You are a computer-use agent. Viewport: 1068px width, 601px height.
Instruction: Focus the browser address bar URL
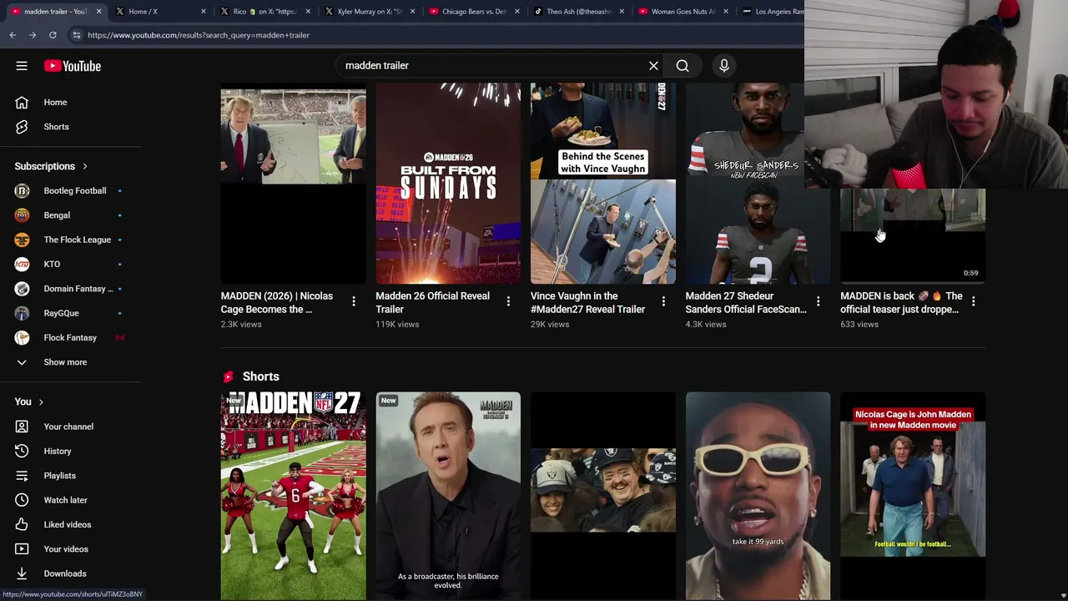coord(198,35)
